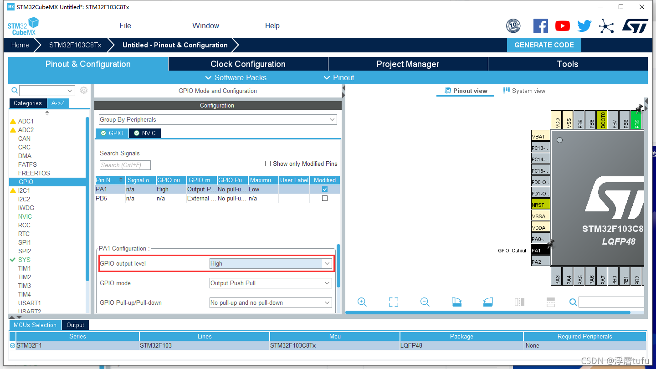Open the Output tab at the bottom

(x=75, y=325)
